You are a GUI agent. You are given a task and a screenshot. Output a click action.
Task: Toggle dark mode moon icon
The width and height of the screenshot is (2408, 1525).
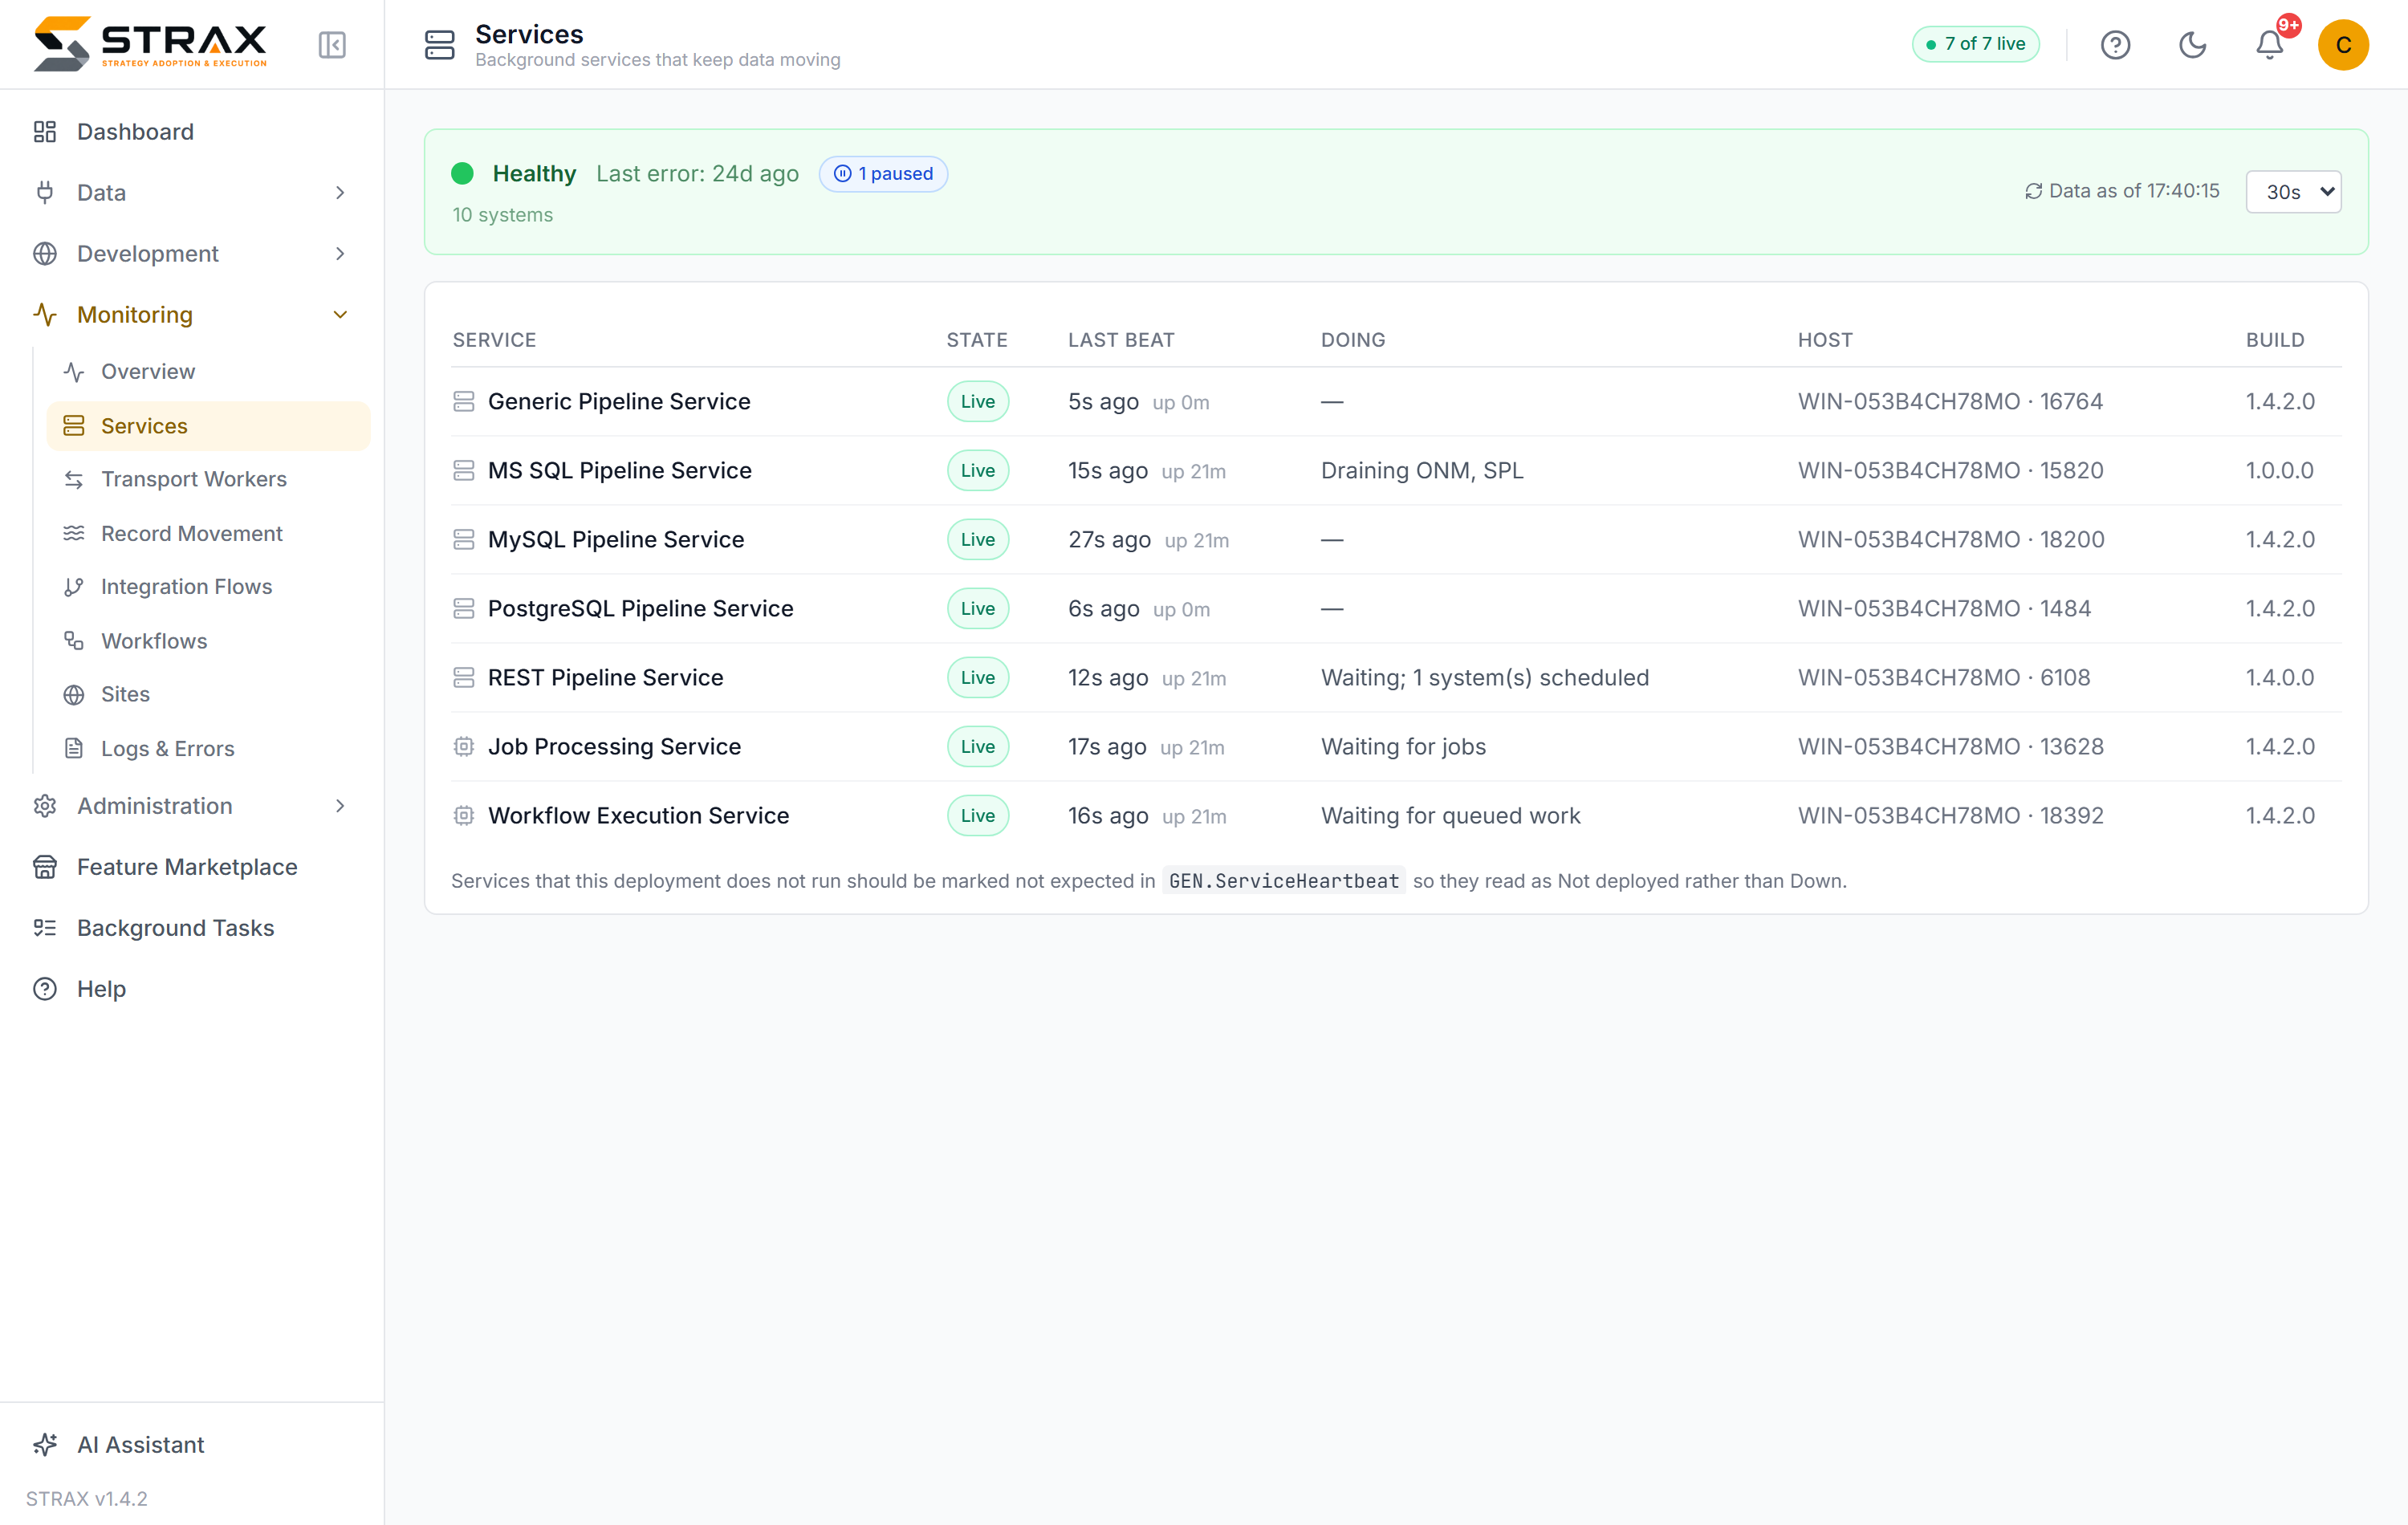(2192, 45)
